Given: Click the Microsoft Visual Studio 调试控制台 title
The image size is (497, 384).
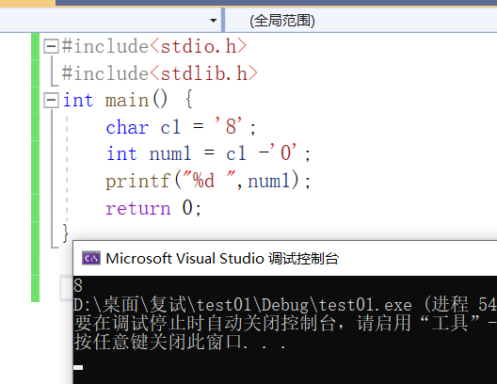Looking at the screenshot, I should 222,259.
